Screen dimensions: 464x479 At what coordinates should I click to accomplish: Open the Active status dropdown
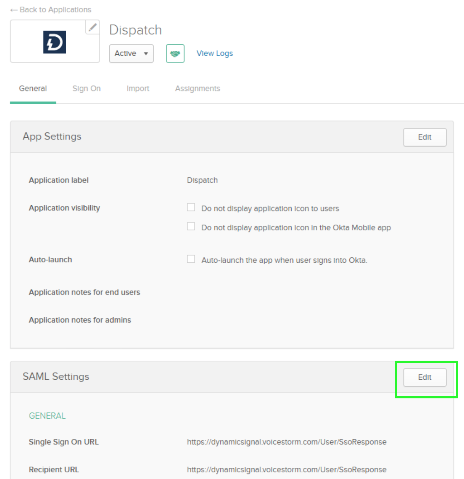coord(131,53)
